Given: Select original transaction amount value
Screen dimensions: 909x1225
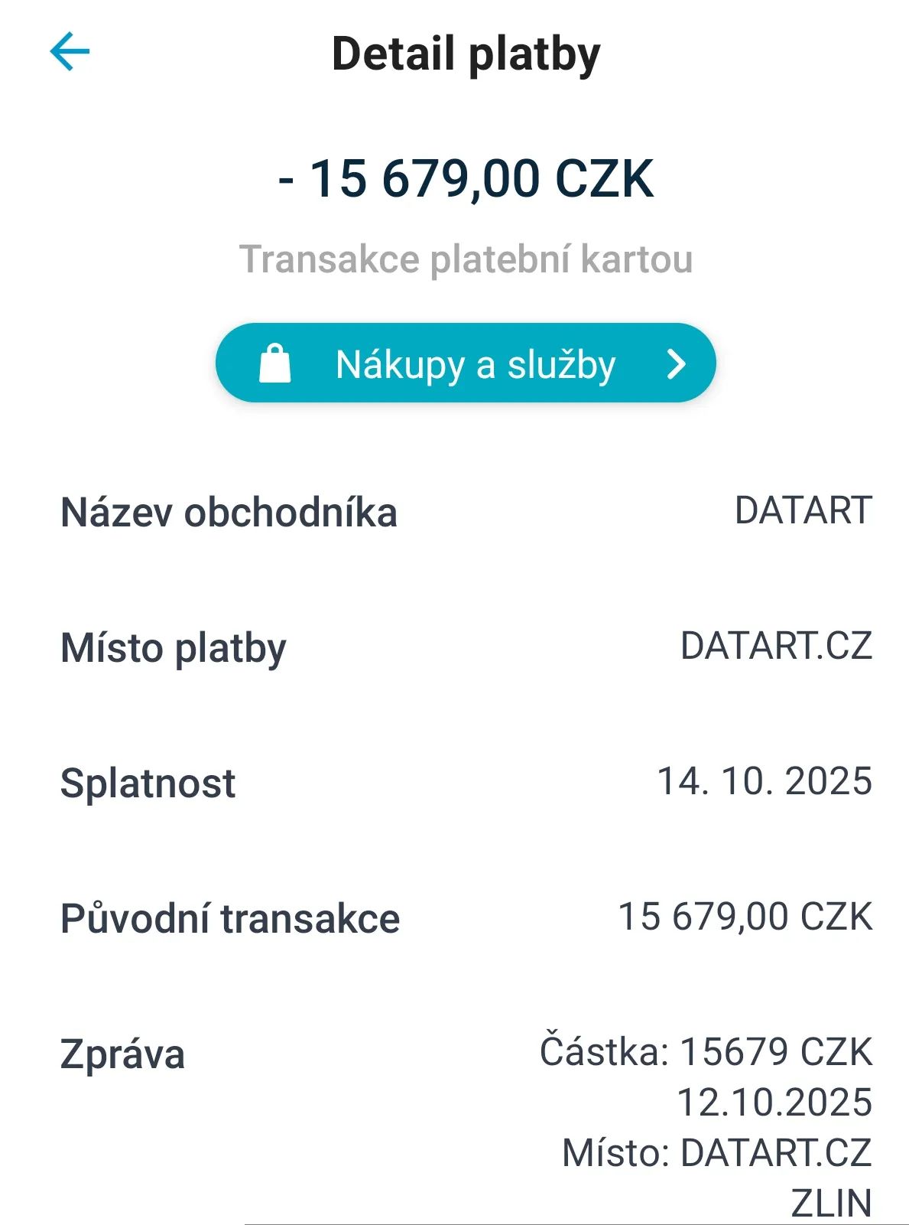Looking at the screenshot, I should [745, 917].
